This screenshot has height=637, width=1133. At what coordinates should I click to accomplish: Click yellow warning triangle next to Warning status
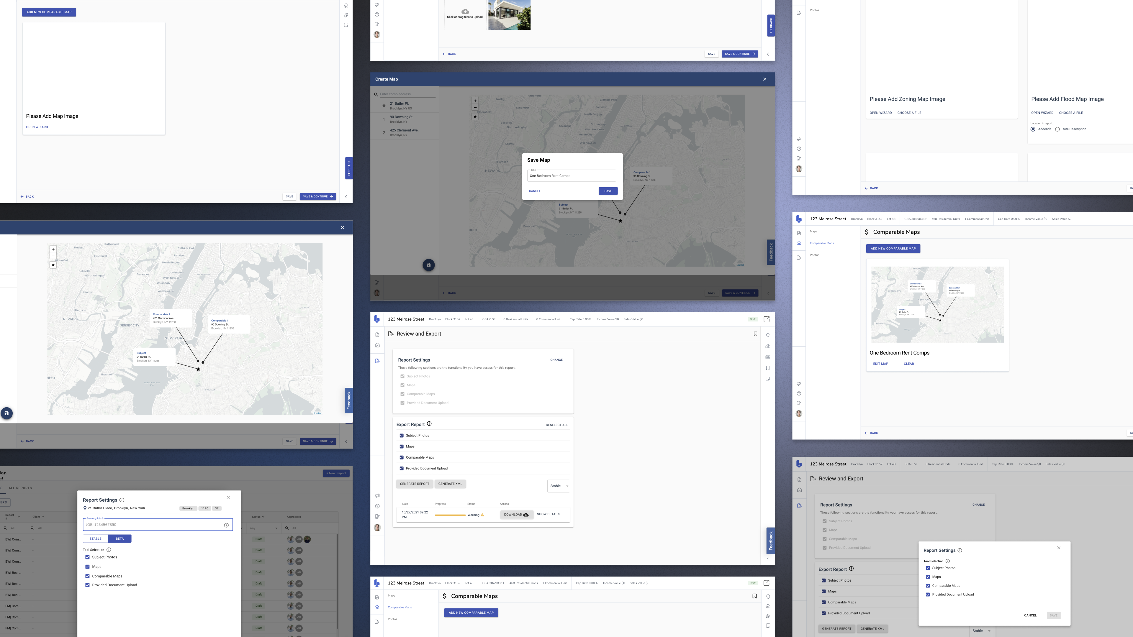[x=482, y=515]
